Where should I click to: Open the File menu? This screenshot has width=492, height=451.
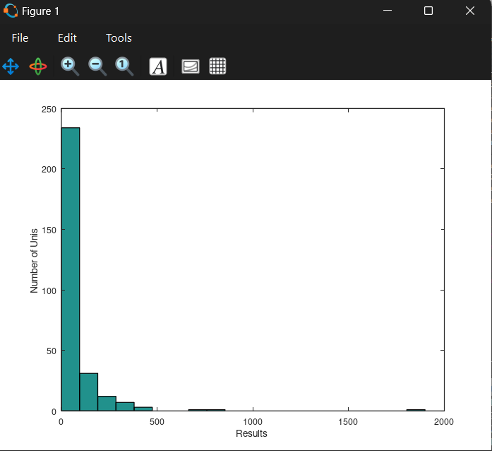click(x=20, y=38)
